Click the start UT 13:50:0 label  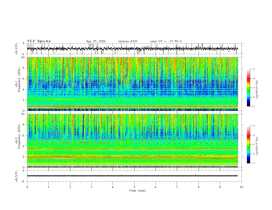click(x=166, y=41)
